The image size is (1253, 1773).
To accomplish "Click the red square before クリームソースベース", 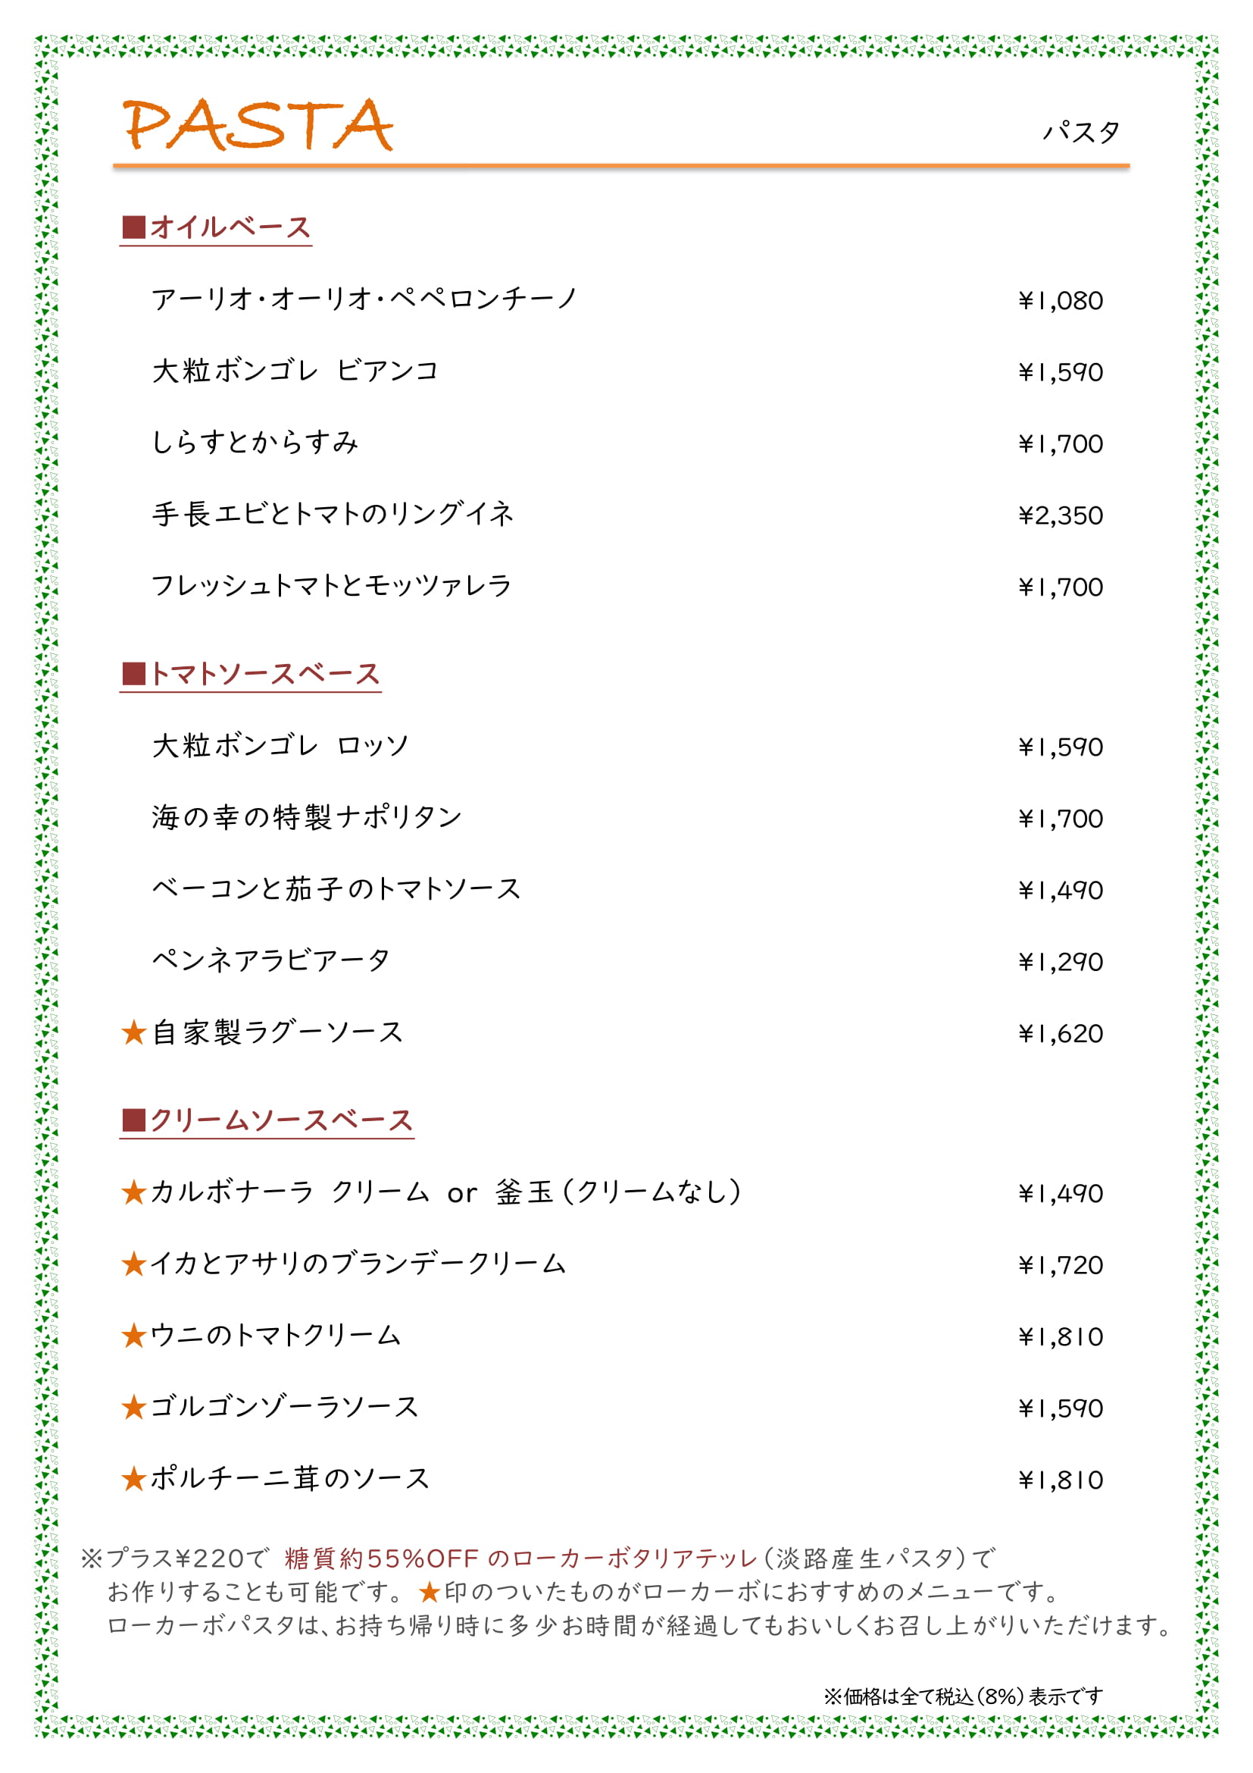I will click(x=134, y=1120).
